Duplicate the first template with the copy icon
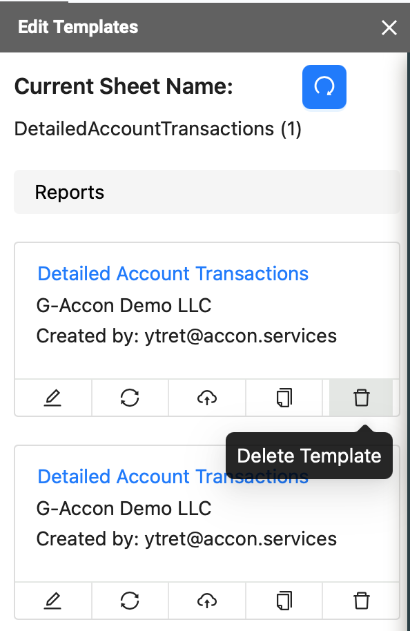The width and height of the screenshot is (410, 631). pos(284,398)
